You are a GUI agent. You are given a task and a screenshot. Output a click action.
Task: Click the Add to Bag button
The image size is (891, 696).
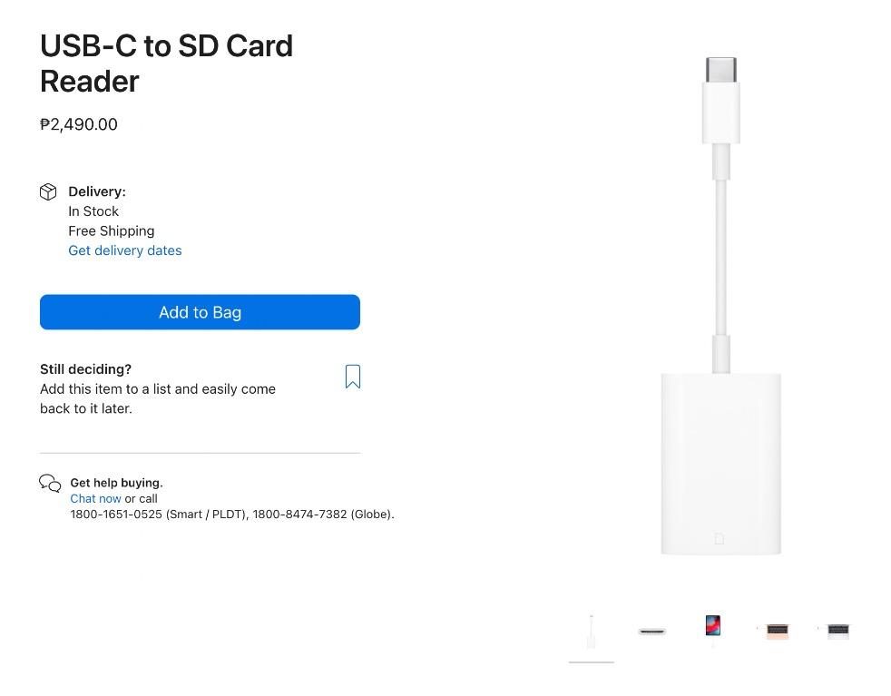(x=200, y=311)
